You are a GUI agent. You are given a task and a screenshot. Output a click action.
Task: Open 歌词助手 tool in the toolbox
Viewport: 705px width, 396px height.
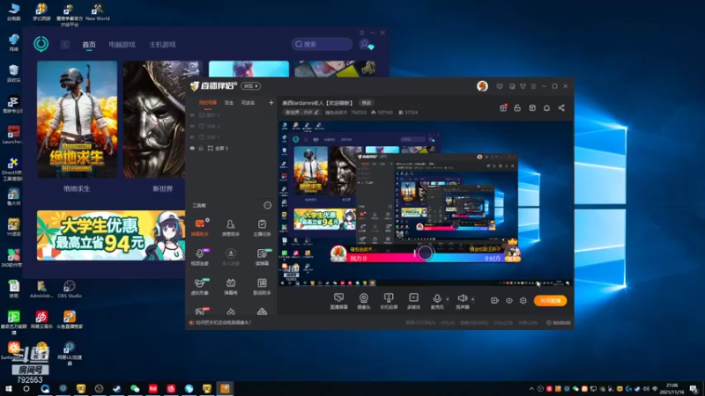pyautogui.click(x=262, y=286)
